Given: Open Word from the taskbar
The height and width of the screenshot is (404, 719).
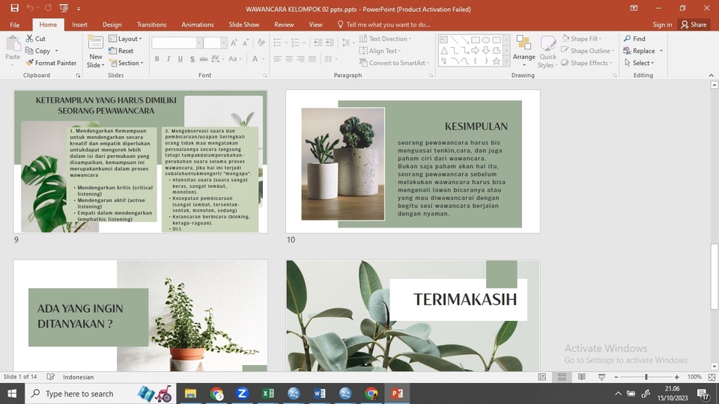Looking at the screenshot, I should 320,394.
